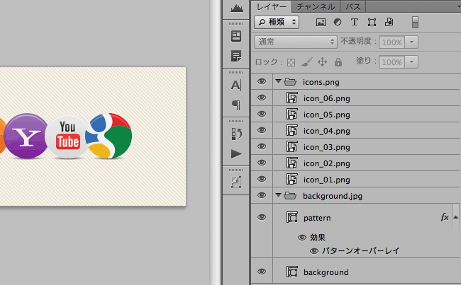Filter layers by type (T) icon
Image resolution: width=461 pixels, height=285 pixels.
(355, 23)
